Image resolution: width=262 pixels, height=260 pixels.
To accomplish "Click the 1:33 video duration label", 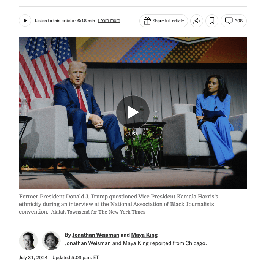I will 133,134.
